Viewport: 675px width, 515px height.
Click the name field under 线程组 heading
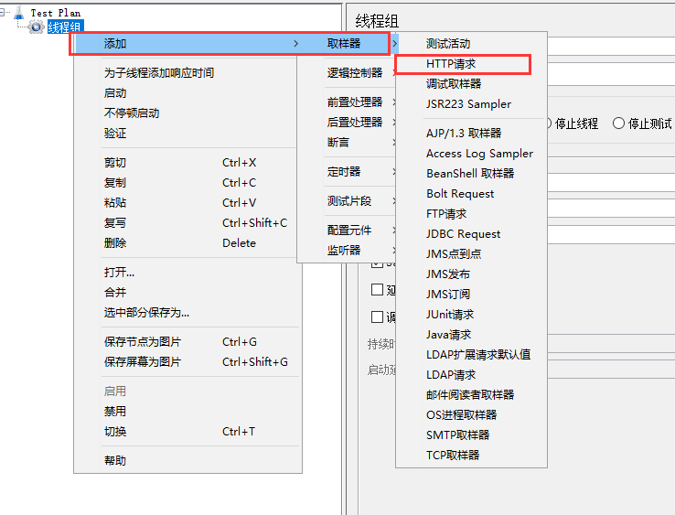(x=611, y=47)
